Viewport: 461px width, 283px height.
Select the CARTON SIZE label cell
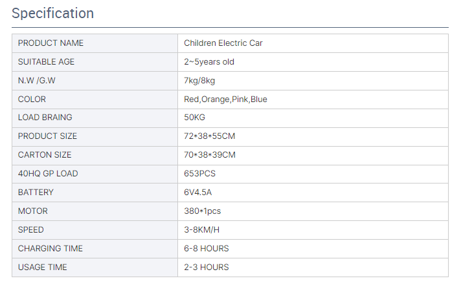coord(45,155)
